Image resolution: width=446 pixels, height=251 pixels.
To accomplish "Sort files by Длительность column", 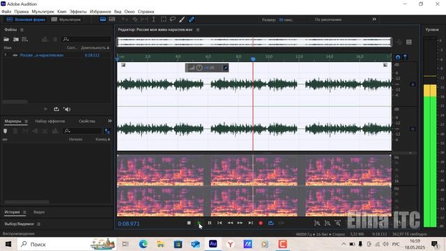I will point(95,47).
